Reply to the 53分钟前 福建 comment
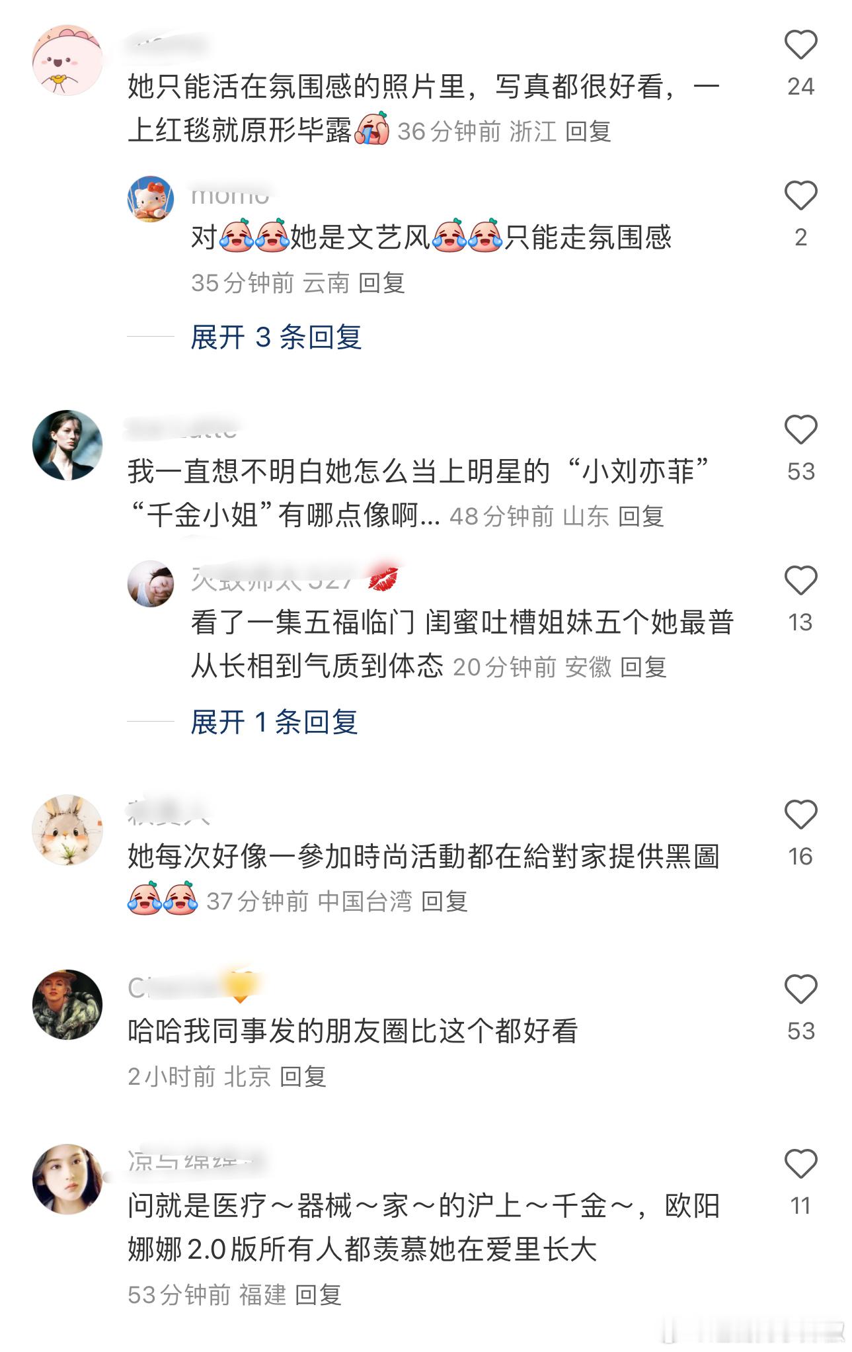The height and width of the screenshot is (1352, 852). coord(318,1295)
